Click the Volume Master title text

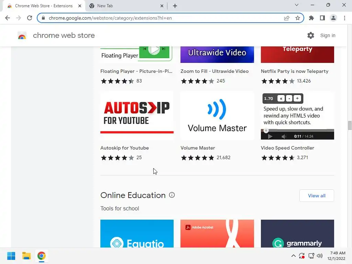pyautogui.click(x=198, y=148)
